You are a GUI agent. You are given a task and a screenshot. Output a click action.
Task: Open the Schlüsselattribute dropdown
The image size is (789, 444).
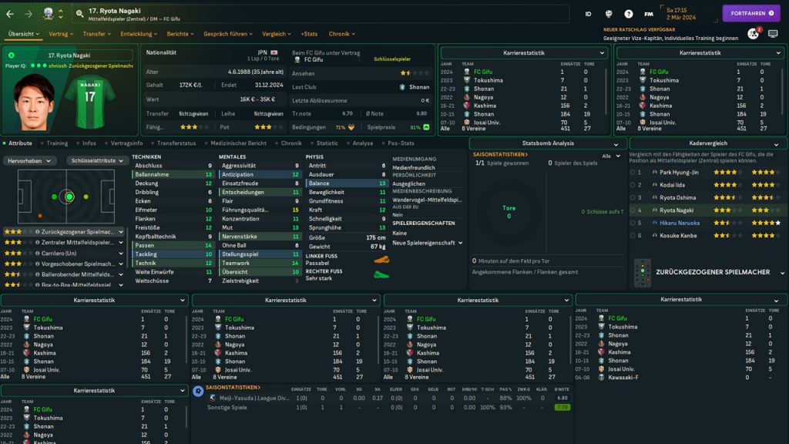click(96, 161)
